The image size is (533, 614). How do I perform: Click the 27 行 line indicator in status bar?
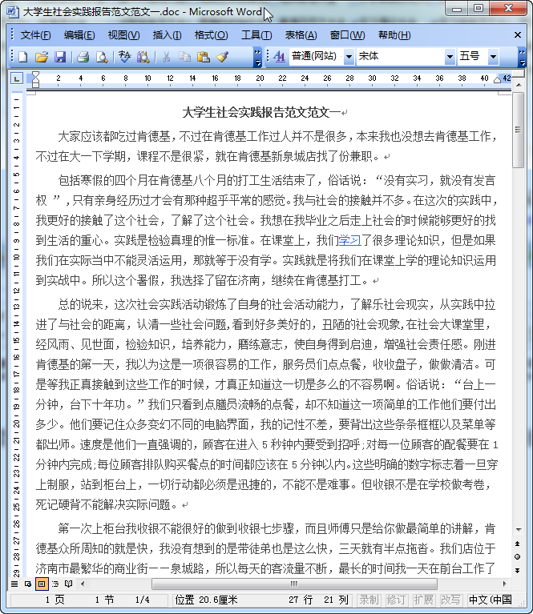click(x=301, y=600)
